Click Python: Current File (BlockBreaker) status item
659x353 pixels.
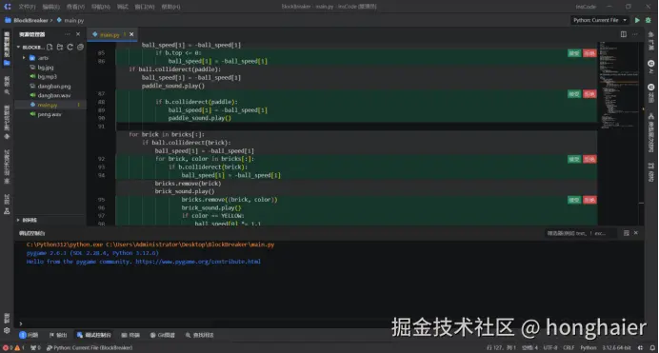[90, 348]
